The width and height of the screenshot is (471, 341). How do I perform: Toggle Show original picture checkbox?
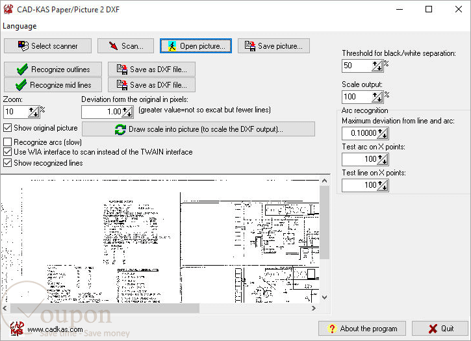coord(8,128)
